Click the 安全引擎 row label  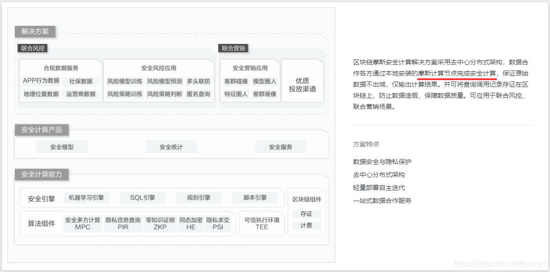pos(41,199)
